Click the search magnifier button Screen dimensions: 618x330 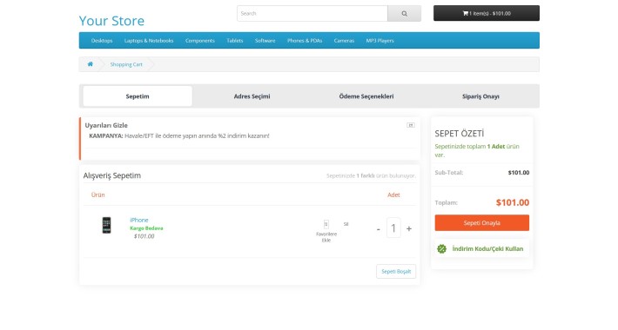404,13
